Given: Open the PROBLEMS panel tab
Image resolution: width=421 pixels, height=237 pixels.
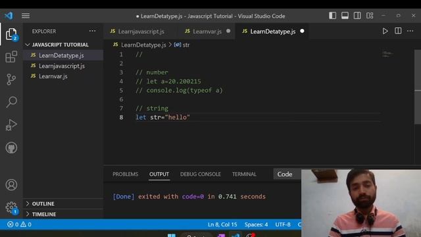Looking at the screenshot, I should tap(126, 174).
